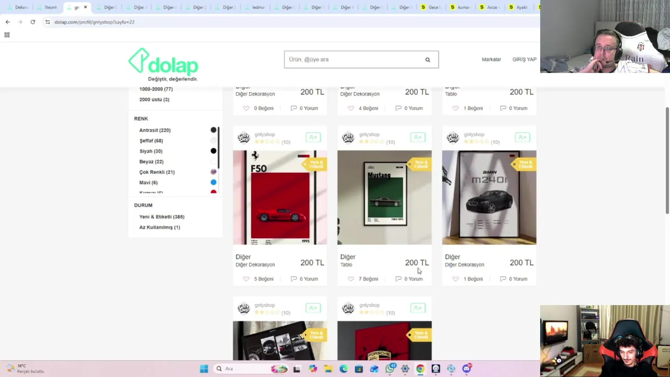Filter by condition Az Kullanılmış (1)
670x377 pixels.
160,227
